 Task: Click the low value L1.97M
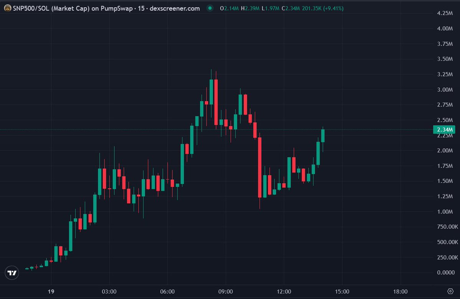coord(270,8)
